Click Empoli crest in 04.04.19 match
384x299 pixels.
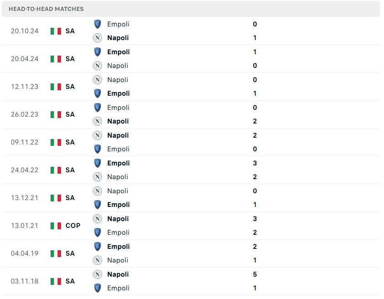point(97,246)
